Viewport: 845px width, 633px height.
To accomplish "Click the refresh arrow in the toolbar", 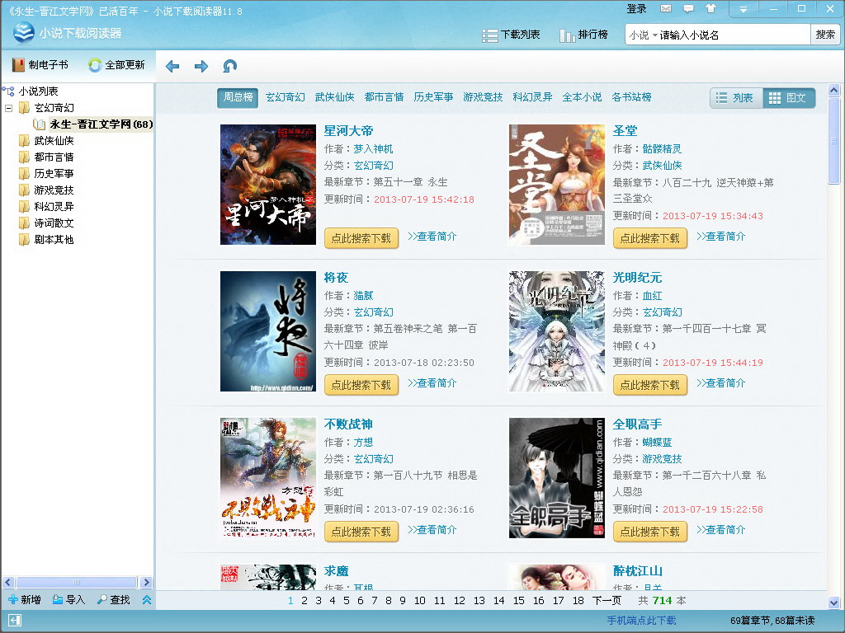I will coord(230,66).
